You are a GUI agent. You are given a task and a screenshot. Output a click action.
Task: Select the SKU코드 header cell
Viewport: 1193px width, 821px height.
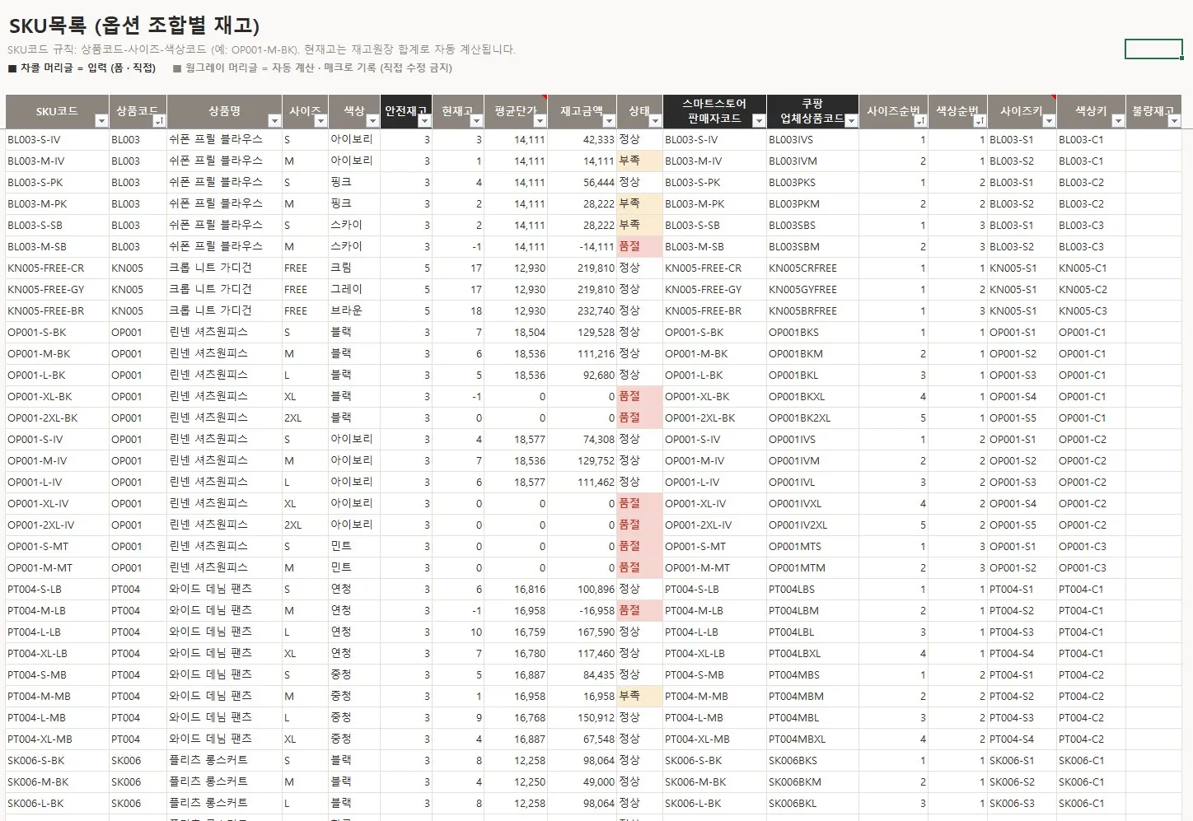pos(58,112)
